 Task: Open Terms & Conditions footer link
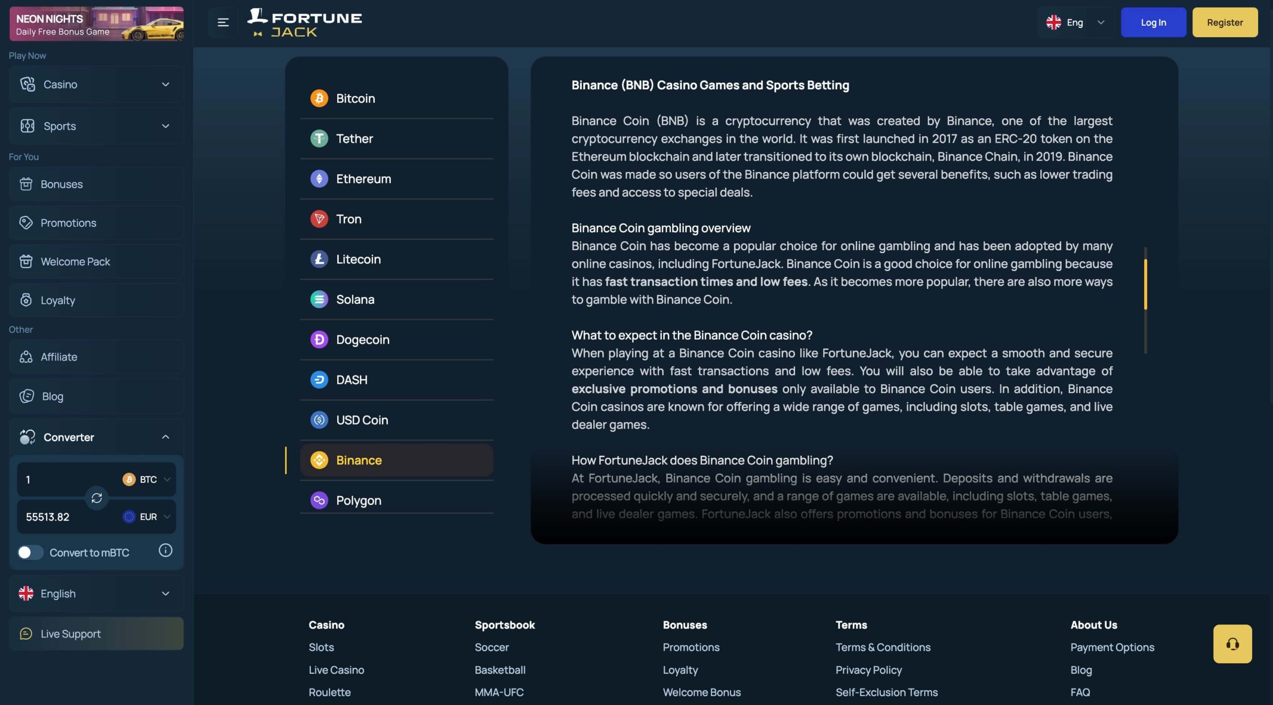883,647
